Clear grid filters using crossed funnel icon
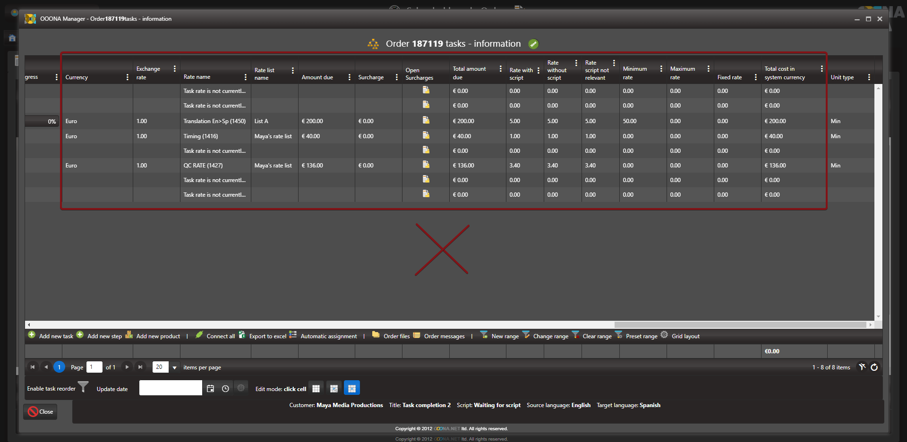The width and height of the screenshot is (907, 442). pos(862,367)
